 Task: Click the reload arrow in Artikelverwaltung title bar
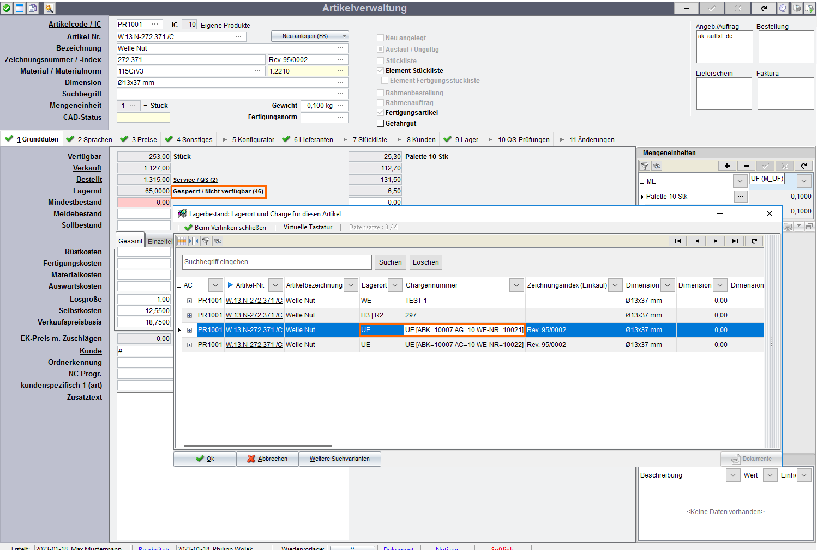[764, 8]
